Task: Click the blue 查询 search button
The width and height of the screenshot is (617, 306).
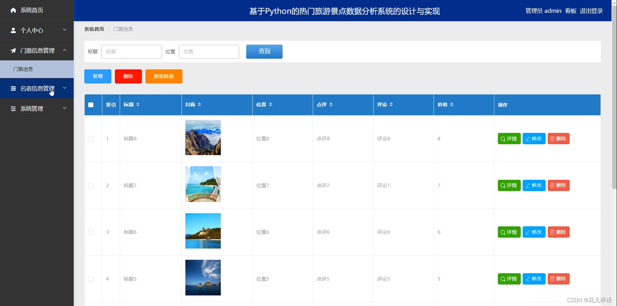Action: click(264, 51)
